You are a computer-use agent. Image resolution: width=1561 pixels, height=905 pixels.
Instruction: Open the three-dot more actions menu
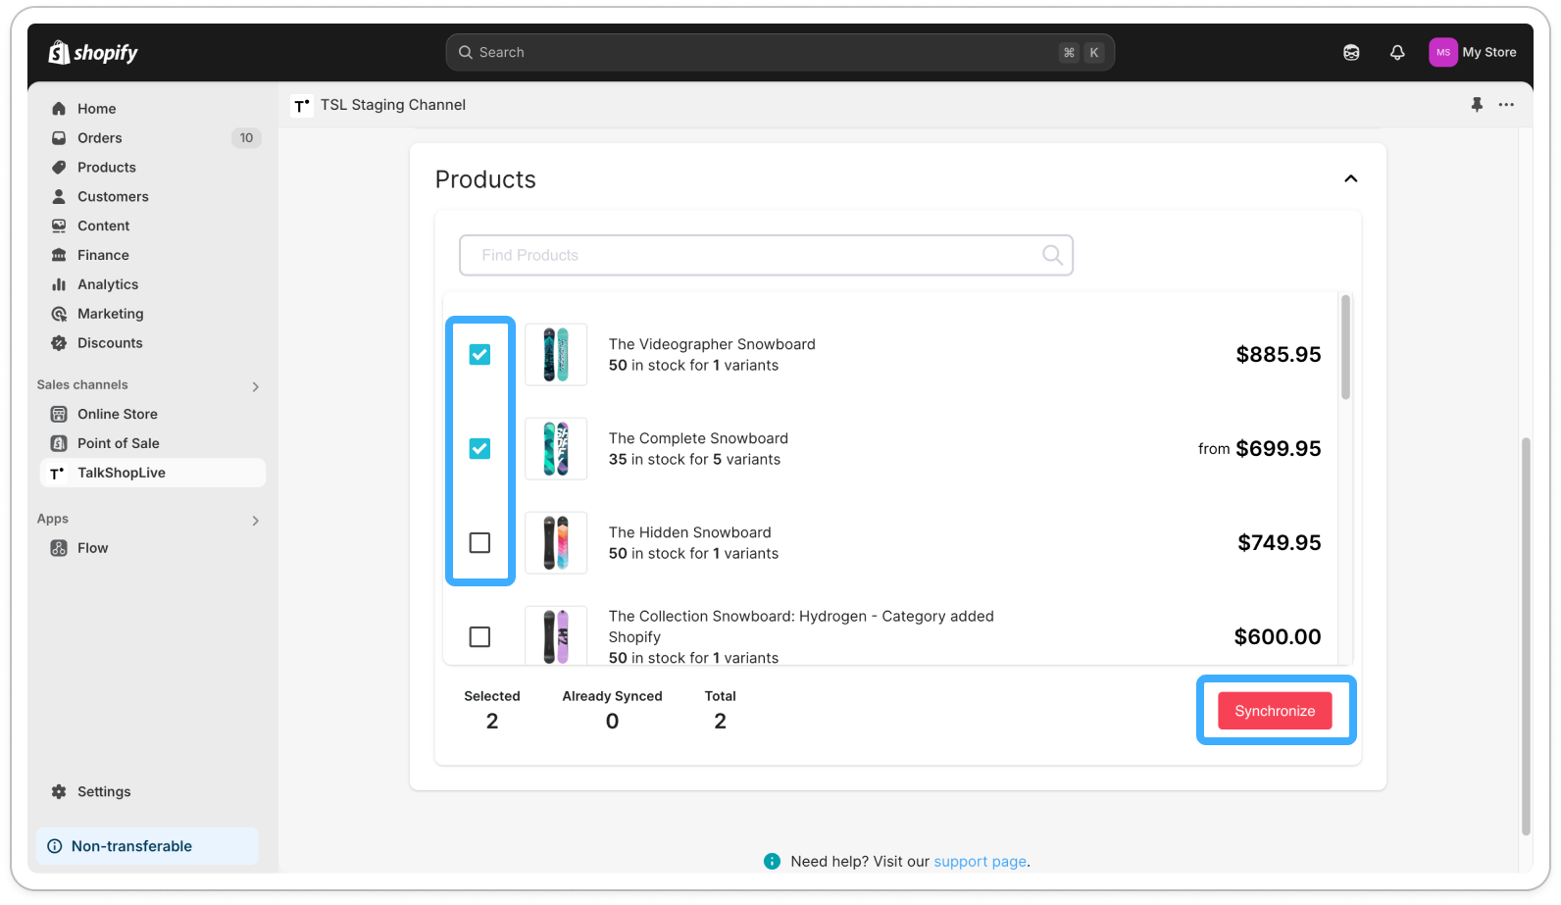click(1506, 104)
